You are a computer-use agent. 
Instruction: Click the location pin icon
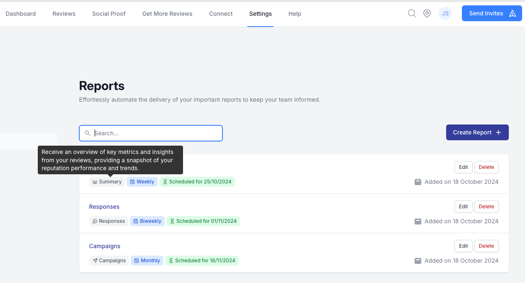coord(427,13)
